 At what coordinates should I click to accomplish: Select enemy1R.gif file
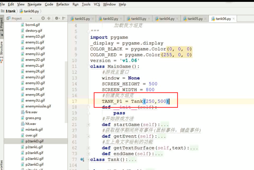[35, 48]
